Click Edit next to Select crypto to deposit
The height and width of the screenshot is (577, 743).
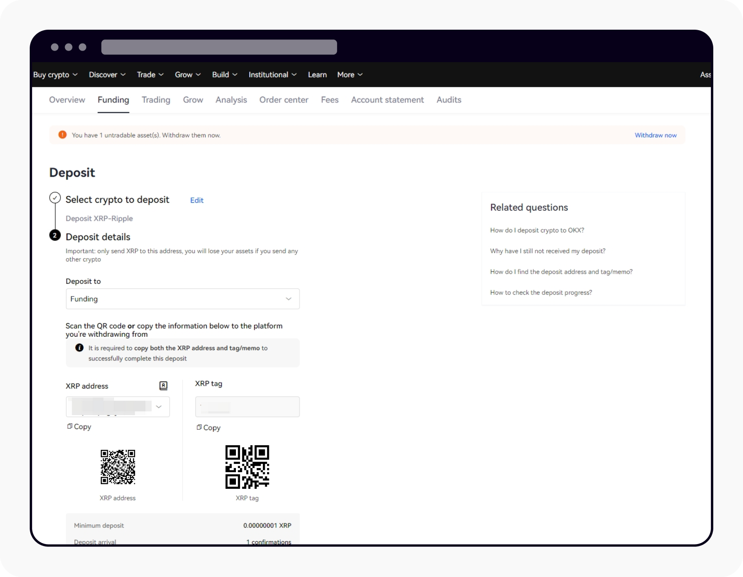[197, 200]
